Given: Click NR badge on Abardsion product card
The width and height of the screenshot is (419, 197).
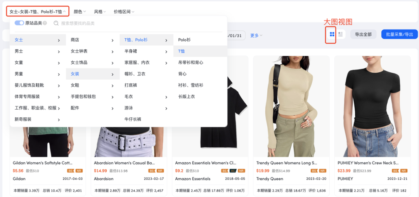Looking at the screenshot, I should [160, 171].
